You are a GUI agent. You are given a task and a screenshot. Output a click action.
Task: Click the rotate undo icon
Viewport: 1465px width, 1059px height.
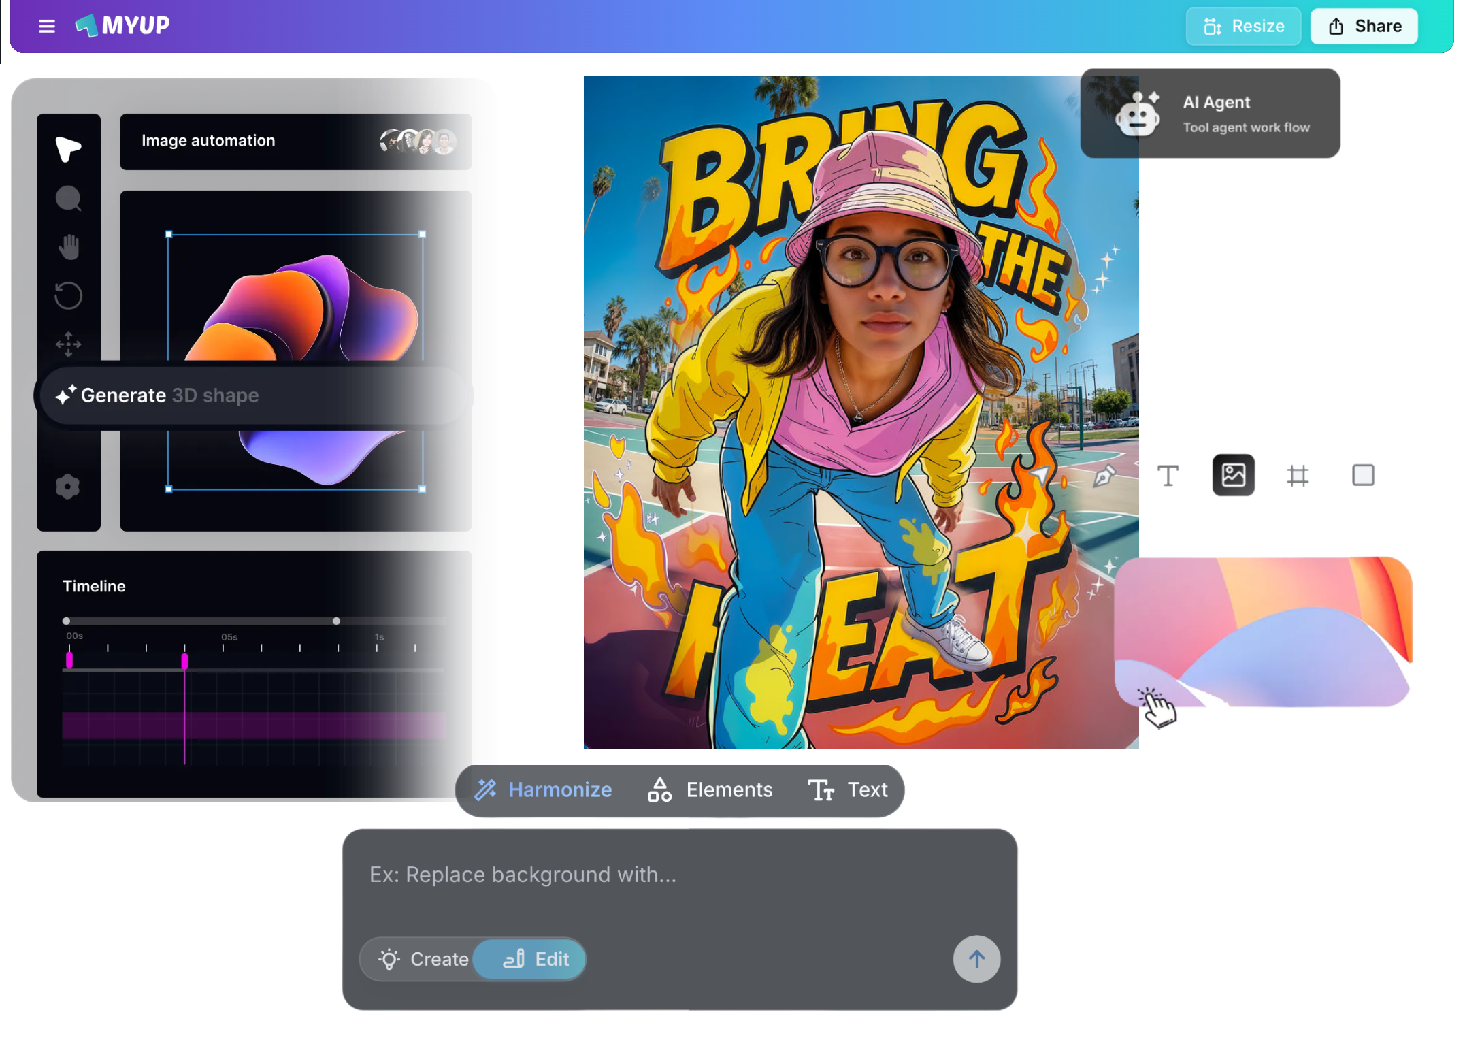pyautogui.click(x=68, y=295)
